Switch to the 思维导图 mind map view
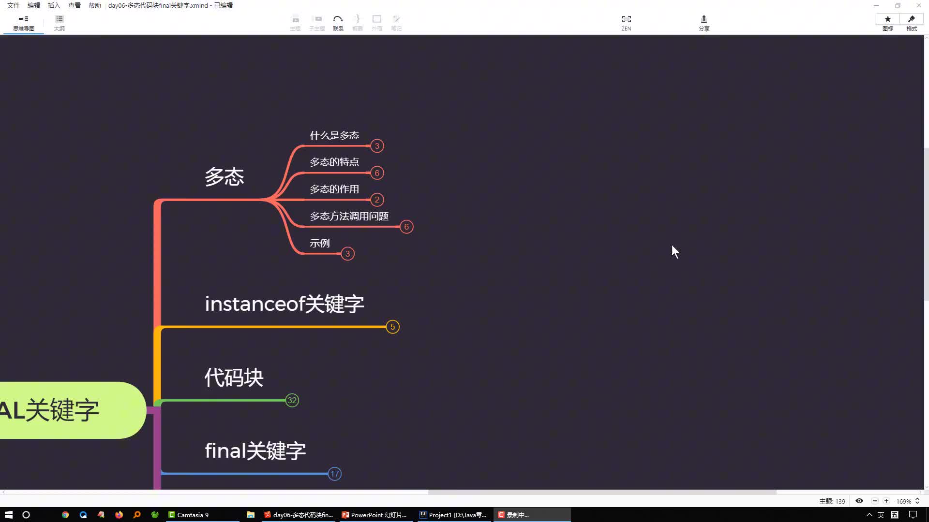 23,23
